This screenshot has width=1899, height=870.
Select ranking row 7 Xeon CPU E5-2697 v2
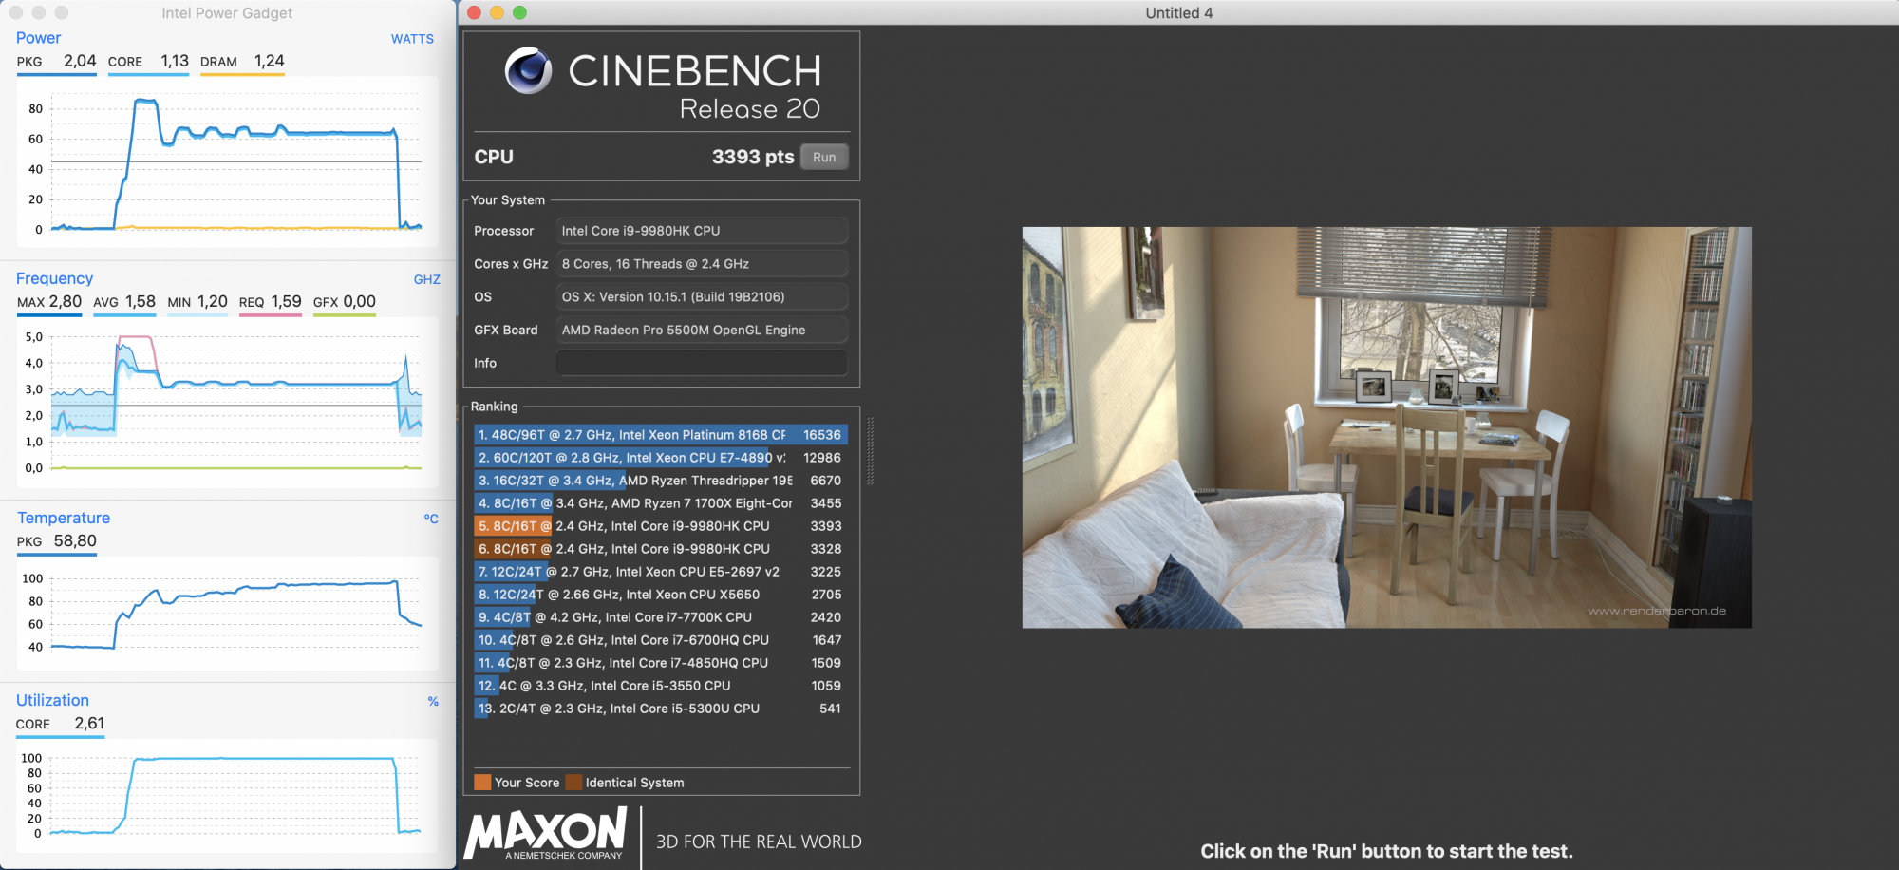click(x=661, y=572)
